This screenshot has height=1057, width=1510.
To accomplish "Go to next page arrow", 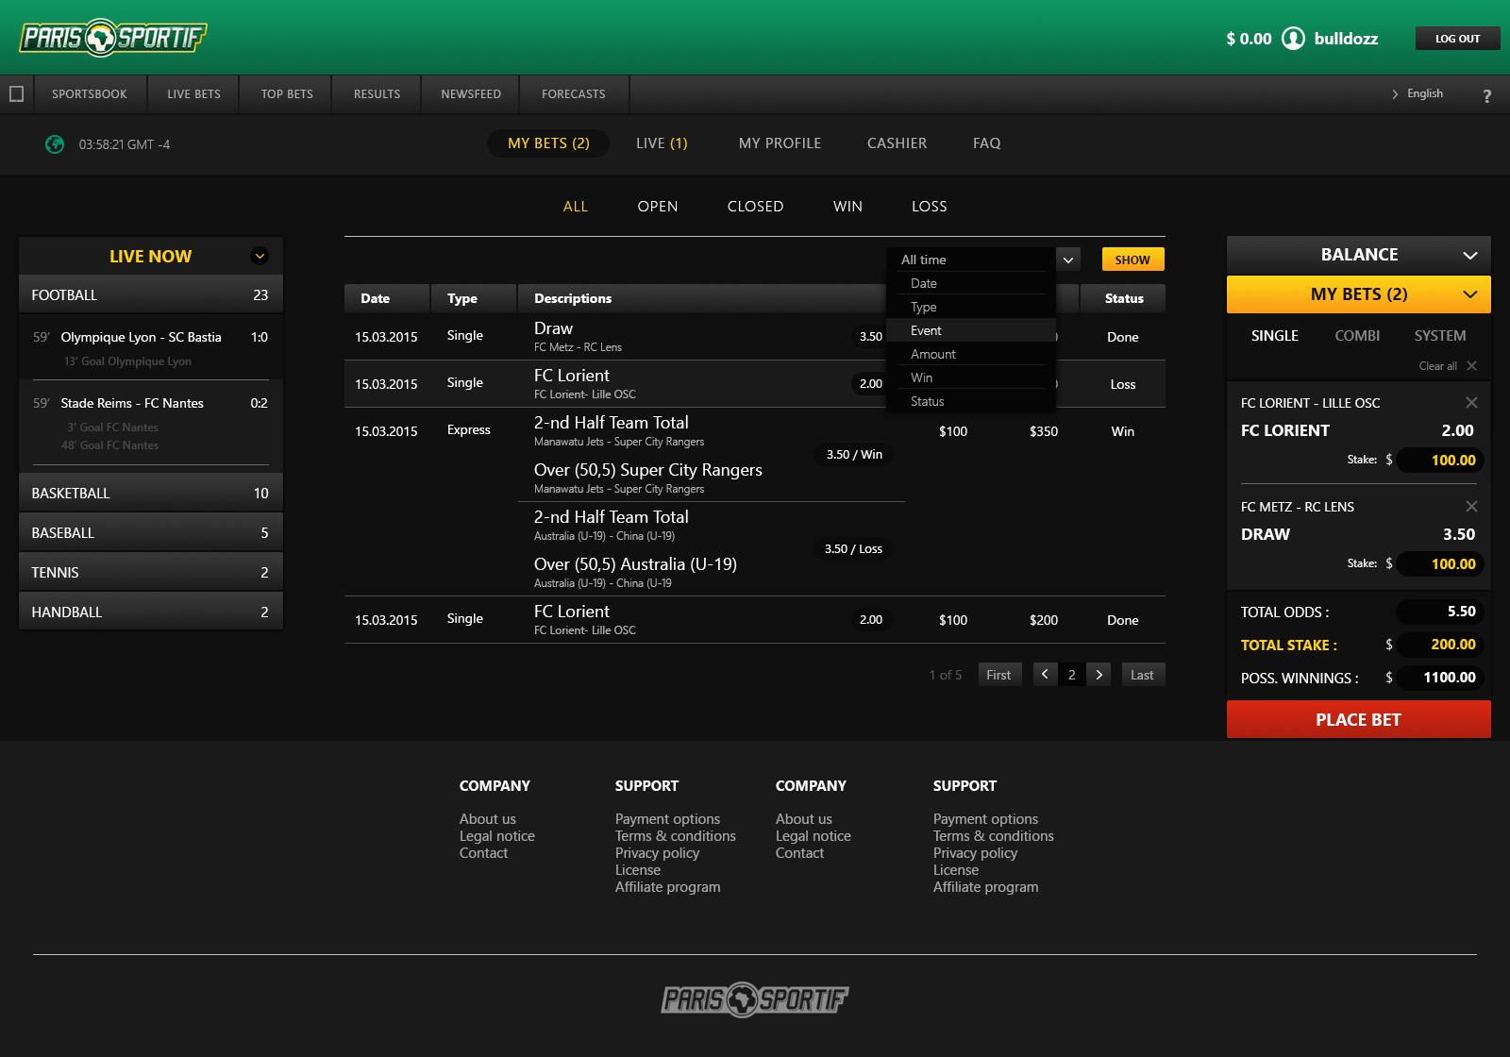I will [1099, 675].
